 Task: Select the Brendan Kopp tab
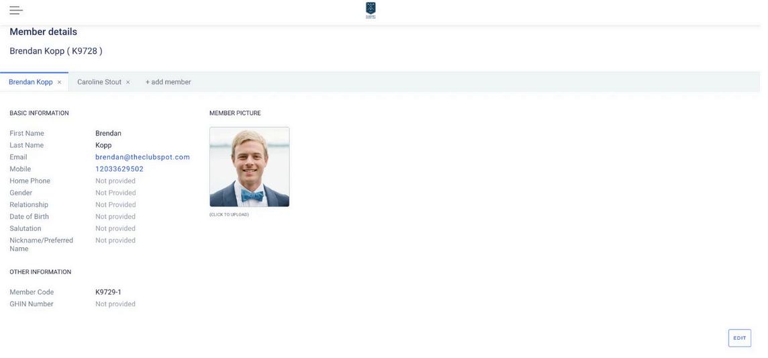[30, 82]
